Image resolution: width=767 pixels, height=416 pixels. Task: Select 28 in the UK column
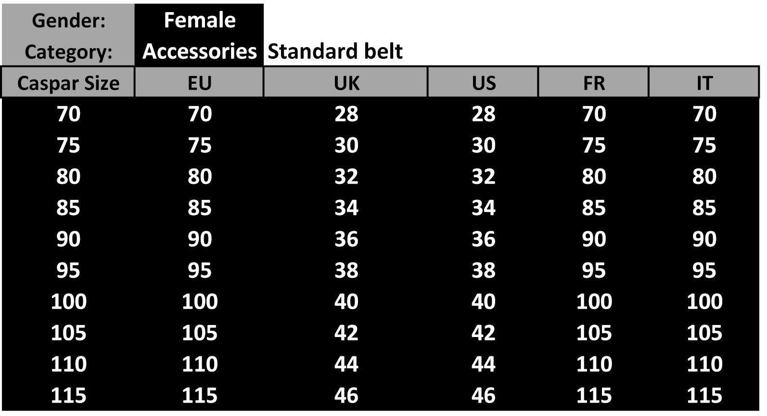point(346,114)
